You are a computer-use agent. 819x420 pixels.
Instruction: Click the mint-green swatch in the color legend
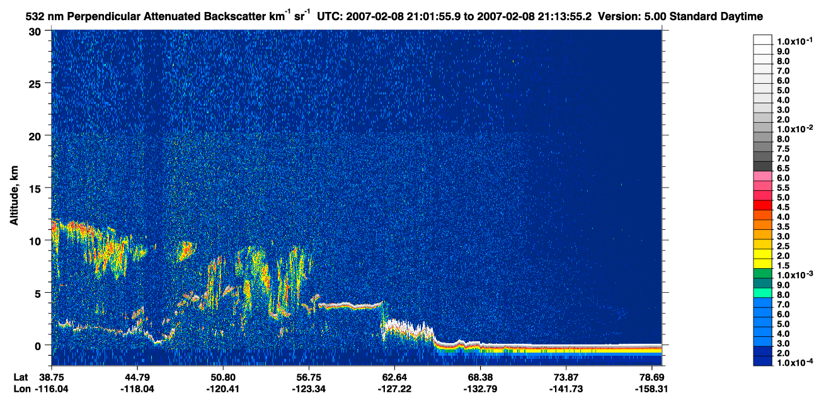pos(762,294)
